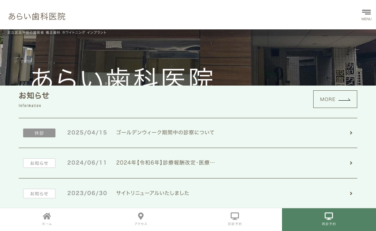Expand the 2023/06/30 news chevron

coord(351,194)
